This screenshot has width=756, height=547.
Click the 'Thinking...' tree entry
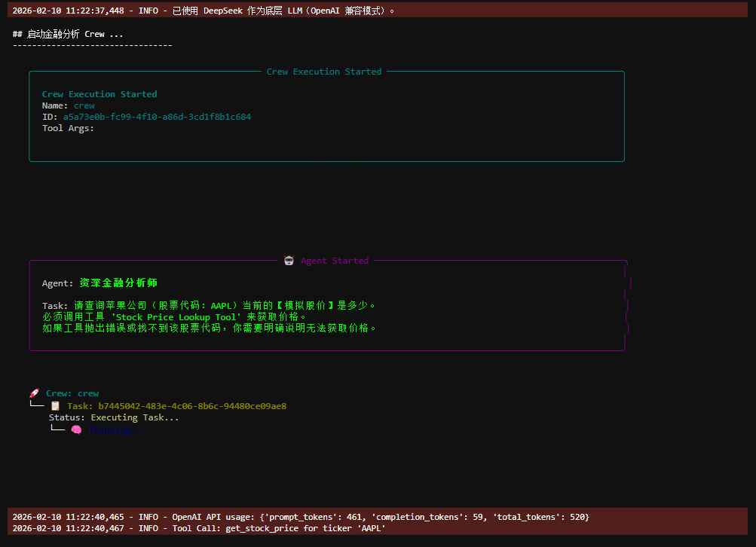click(116, 430)
